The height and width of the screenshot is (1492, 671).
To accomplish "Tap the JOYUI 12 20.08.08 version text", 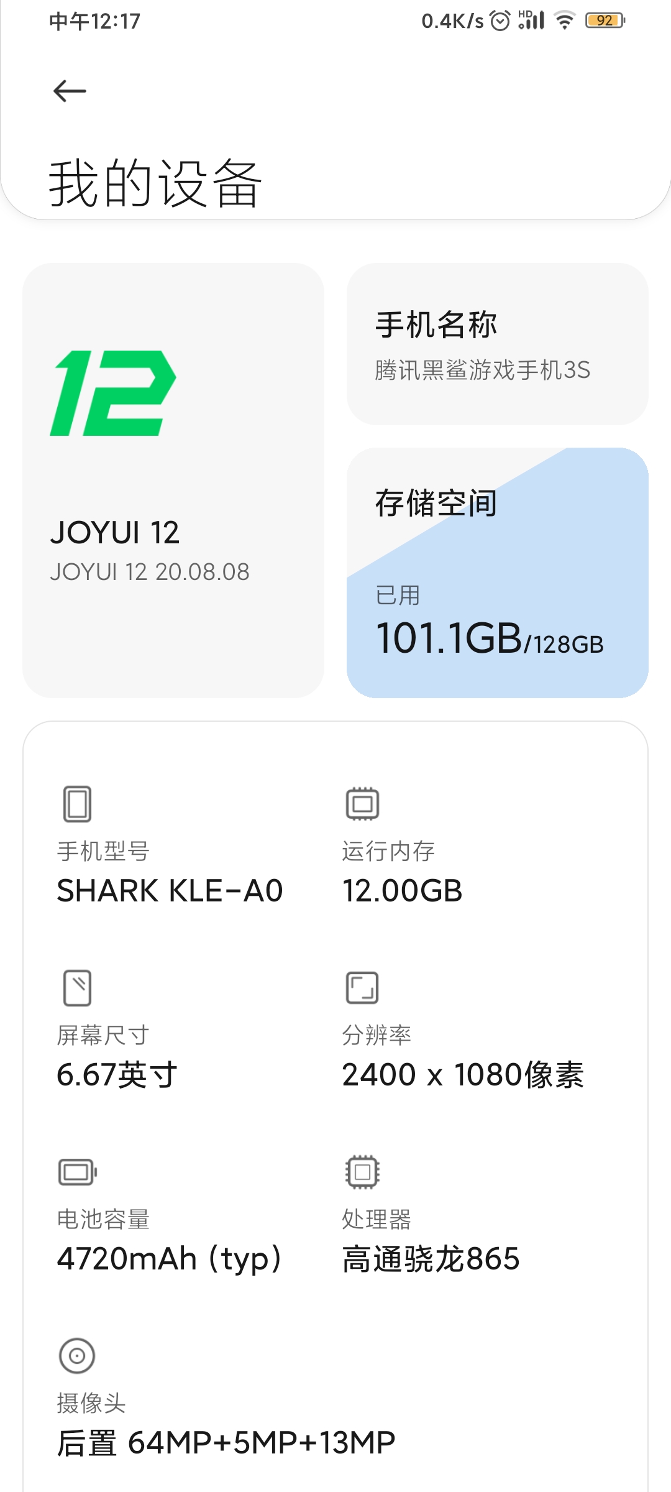I will click(150, 572).
